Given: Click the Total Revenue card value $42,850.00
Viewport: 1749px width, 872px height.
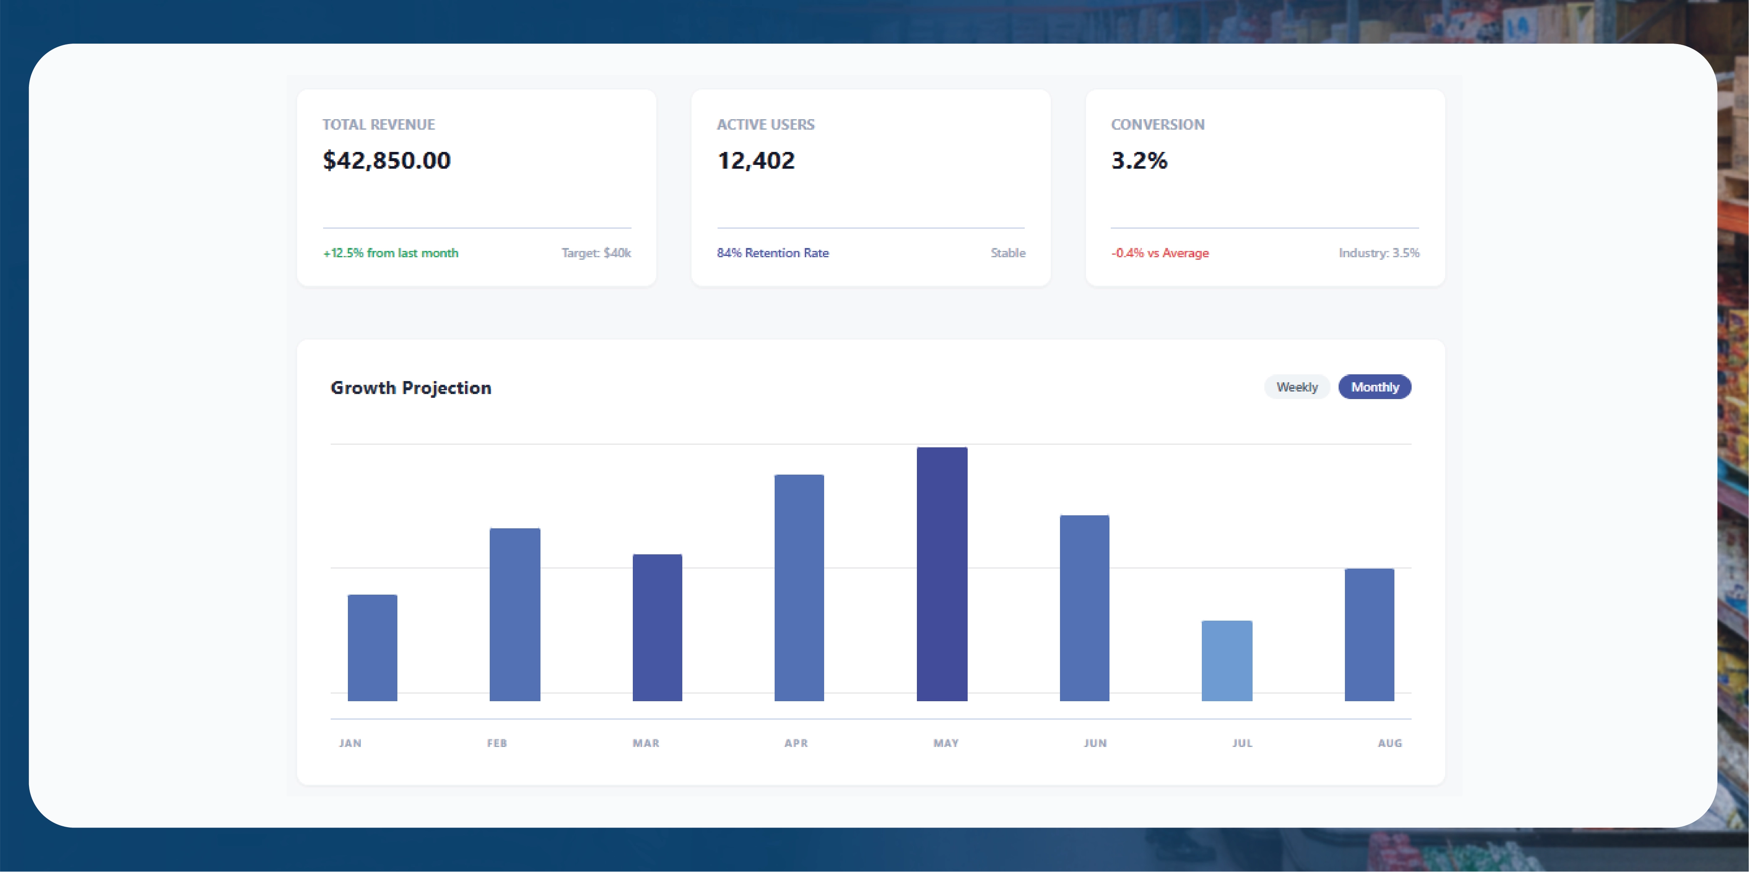Looking at the screenshot, I should (x=386, y=160).
